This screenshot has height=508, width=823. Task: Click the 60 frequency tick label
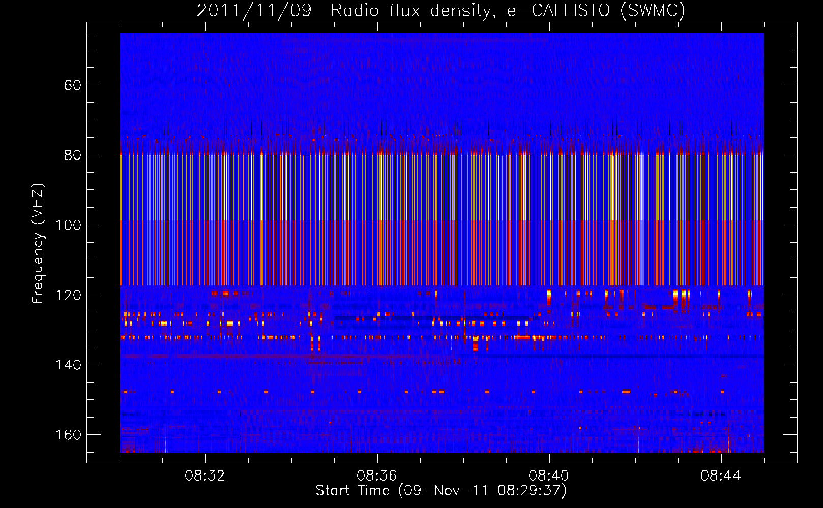pos(73,85)
